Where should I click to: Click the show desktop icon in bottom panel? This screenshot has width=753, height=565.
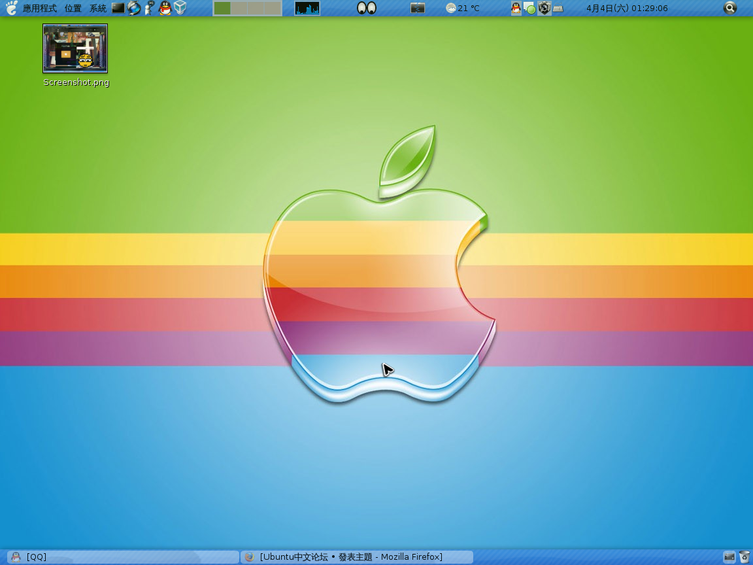pyautogui.click(x=729, y=557)
